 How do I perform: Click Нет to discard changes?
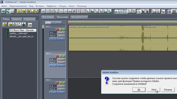[153, 90]
